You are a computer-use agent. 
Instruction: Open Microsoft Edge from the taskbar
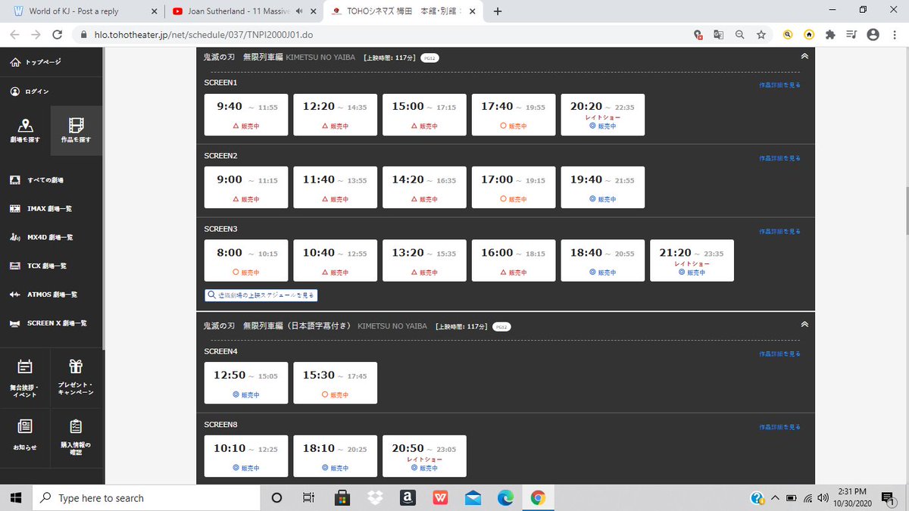[x=505, y=497]
